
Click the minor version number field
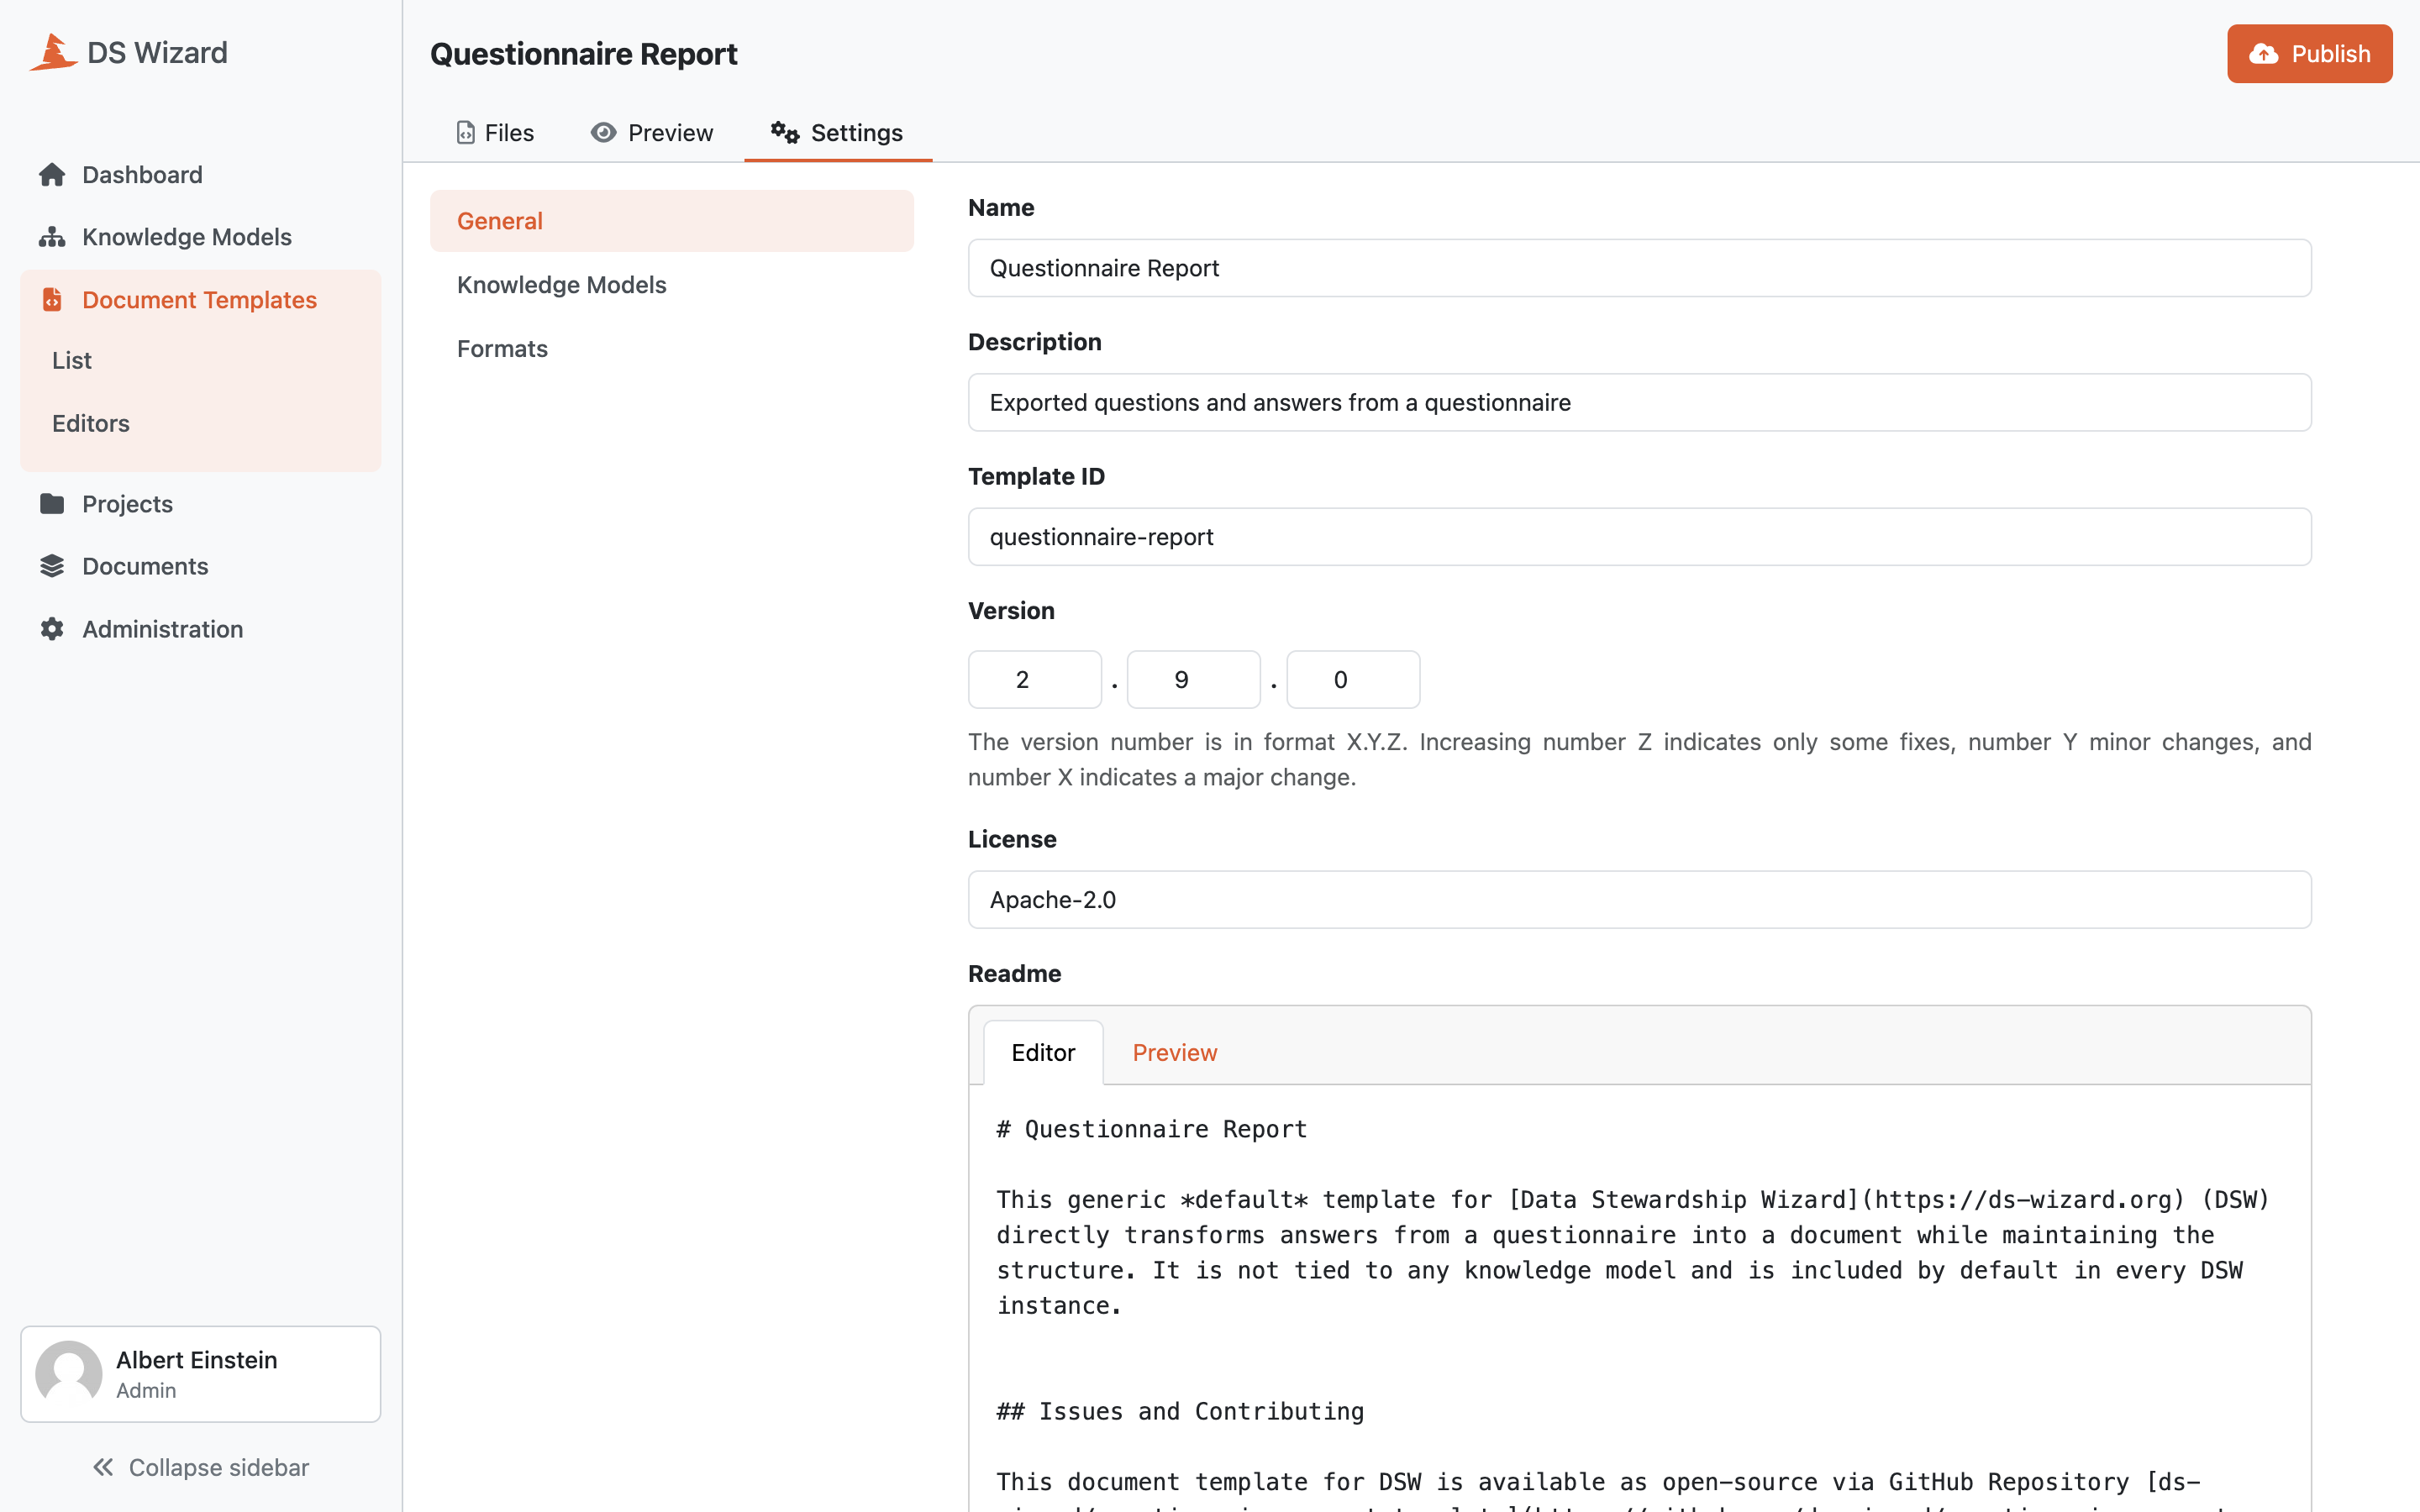1193,680
